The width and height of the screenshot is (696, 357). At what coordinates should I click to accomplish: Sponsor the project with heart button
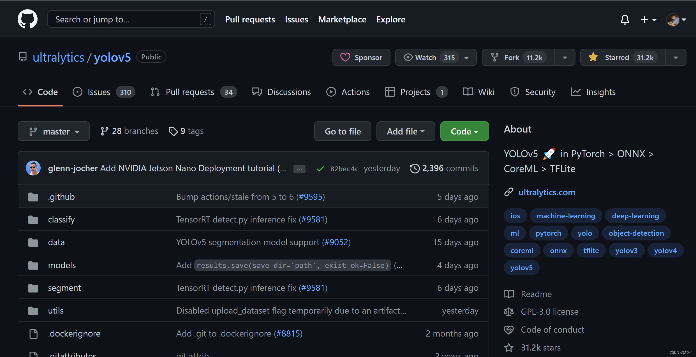[x=361, y=57]
